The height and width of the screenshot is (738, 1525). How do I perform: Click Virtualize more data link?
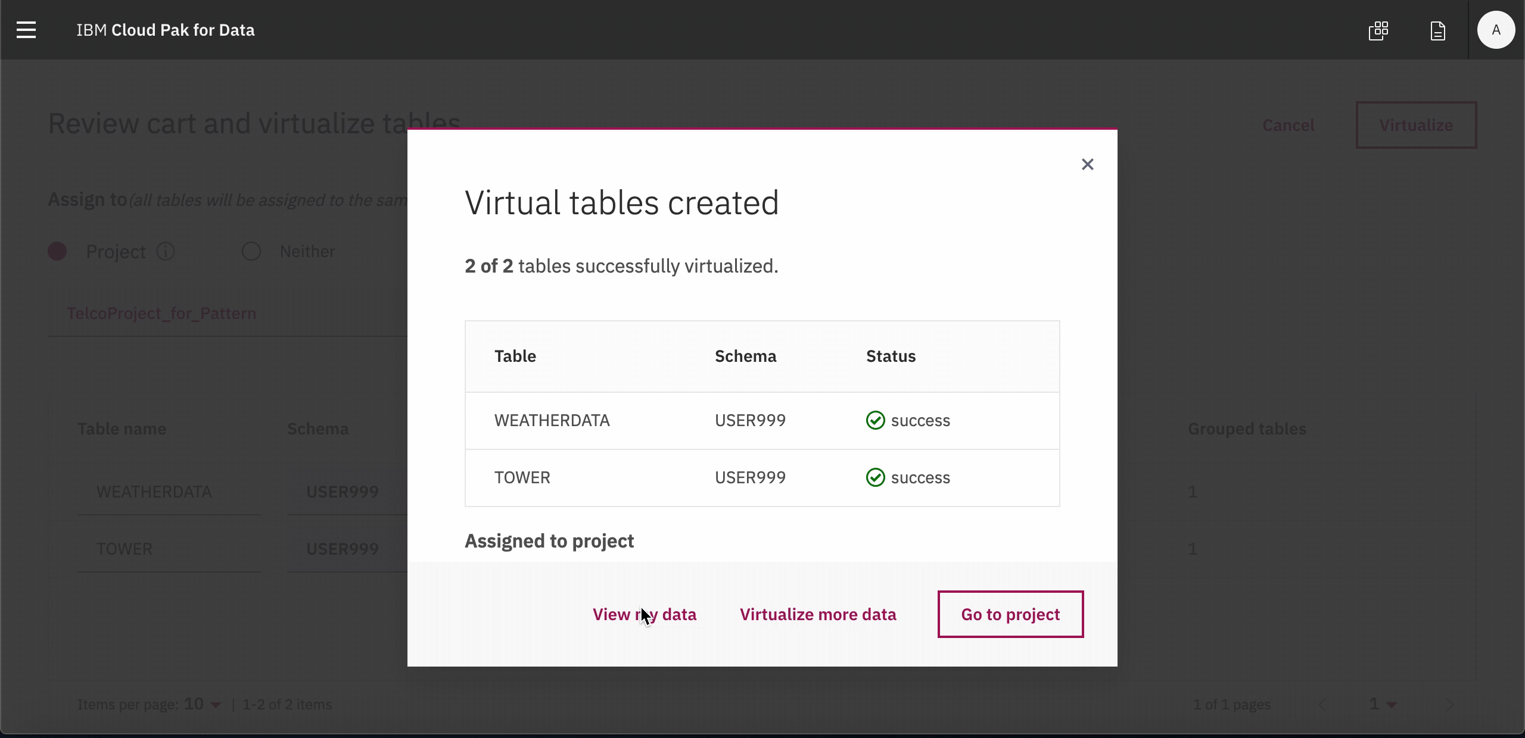(817, 614)
